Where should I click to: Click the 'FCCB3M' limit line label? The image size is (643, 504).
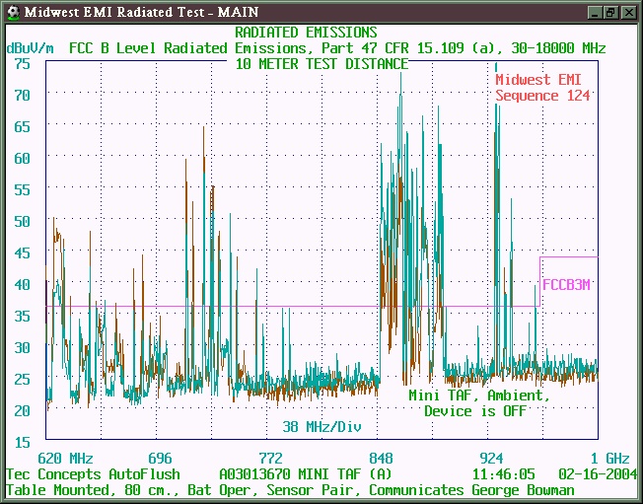(567, 285)
